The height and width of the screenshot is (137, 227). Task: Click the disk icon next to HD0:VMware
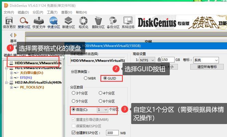(x=11, y=63)
